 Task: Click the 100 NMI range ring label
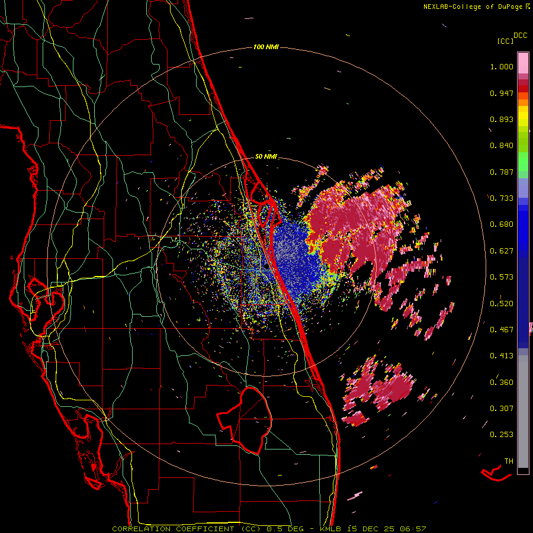(x=266, y=47)
